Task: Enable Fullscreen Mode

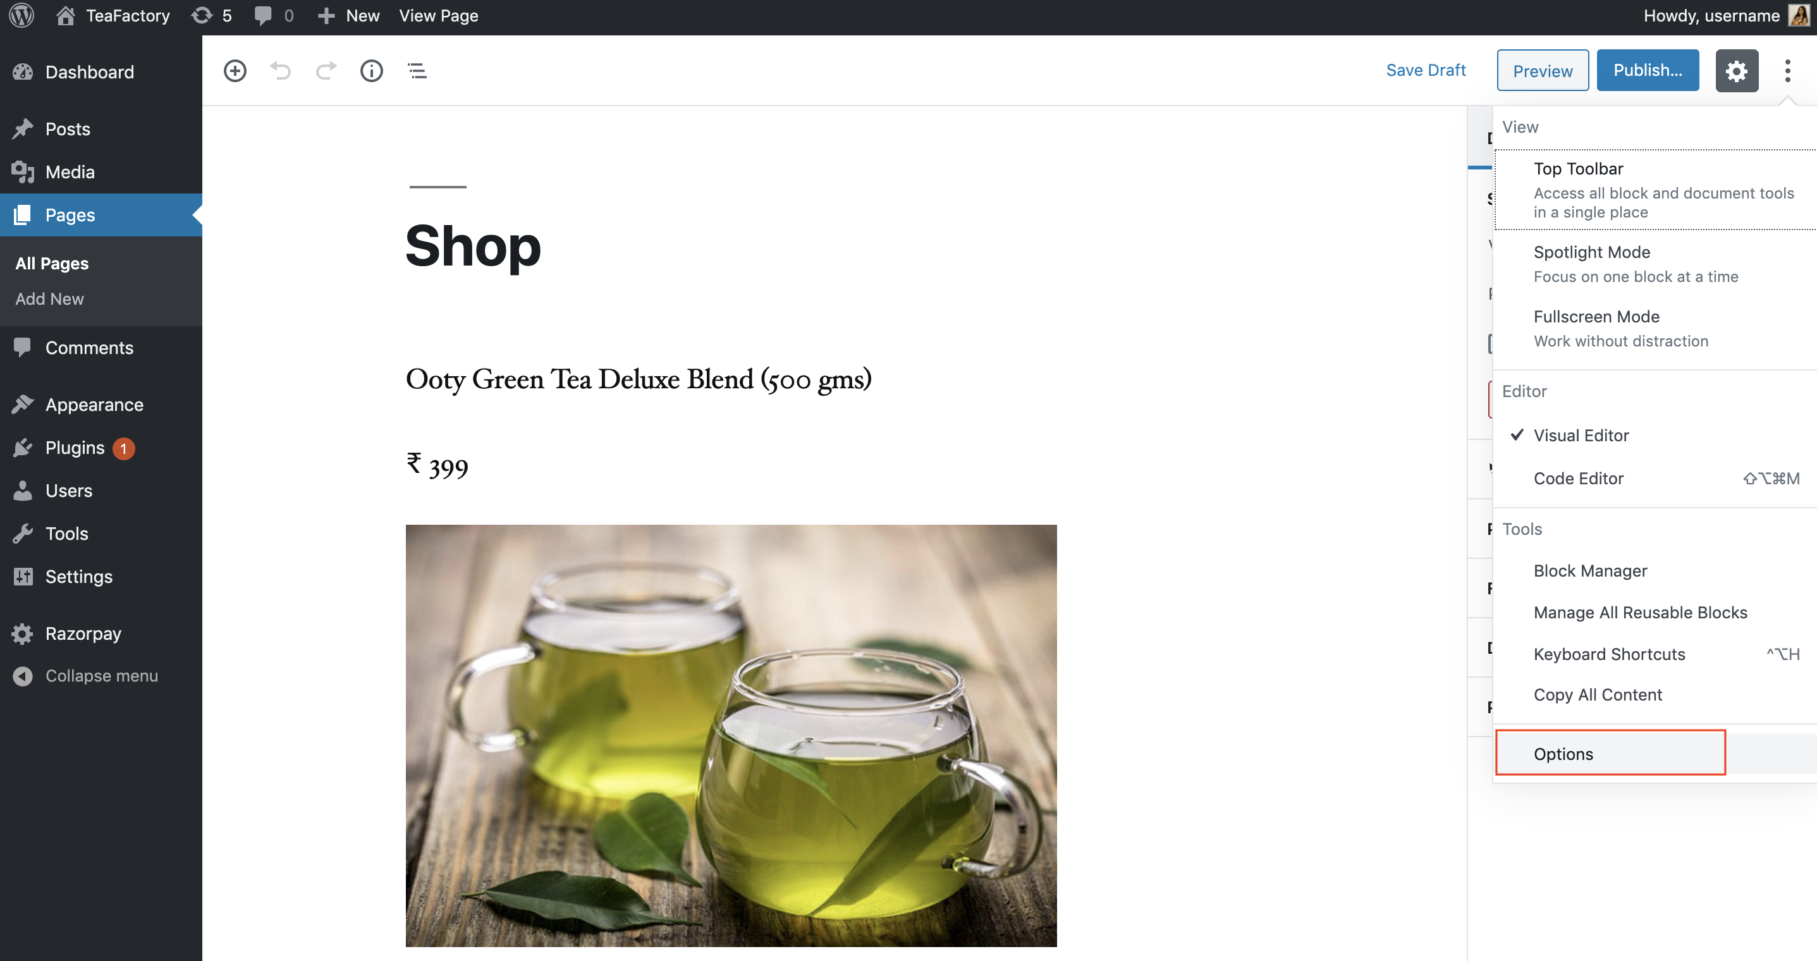Action: [1655, 329]
